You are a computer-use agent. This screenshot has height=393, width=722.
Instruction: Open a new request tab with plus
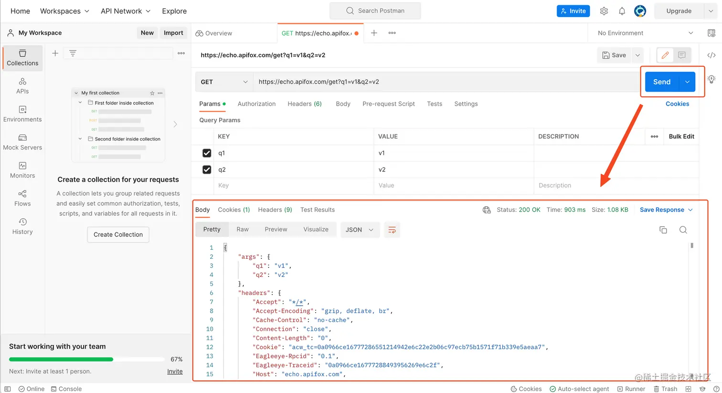(x=374, y=33)
